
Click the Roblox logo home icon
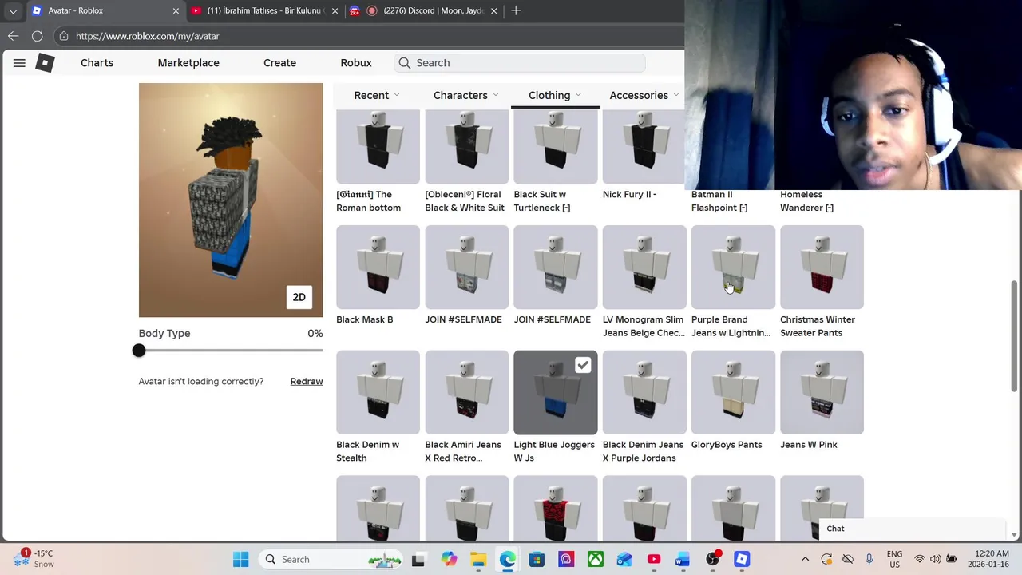pos(46,63)
